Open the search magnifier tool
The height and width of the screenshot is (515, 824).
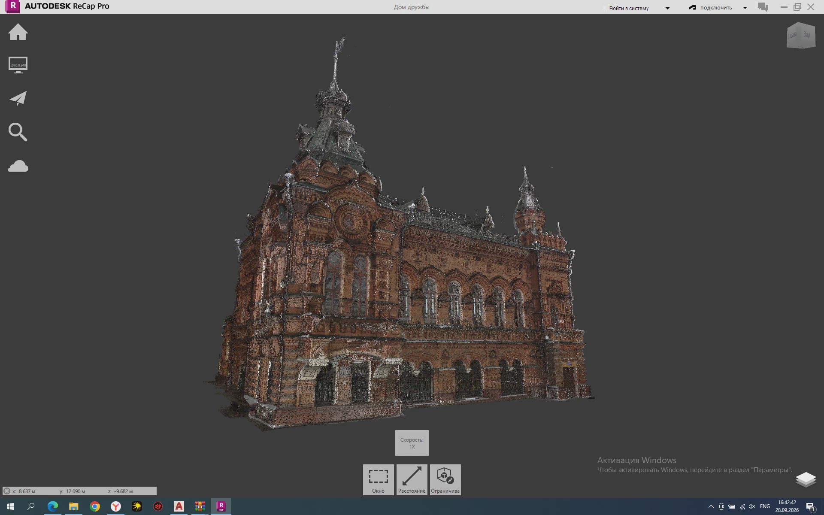coord(18,132)
